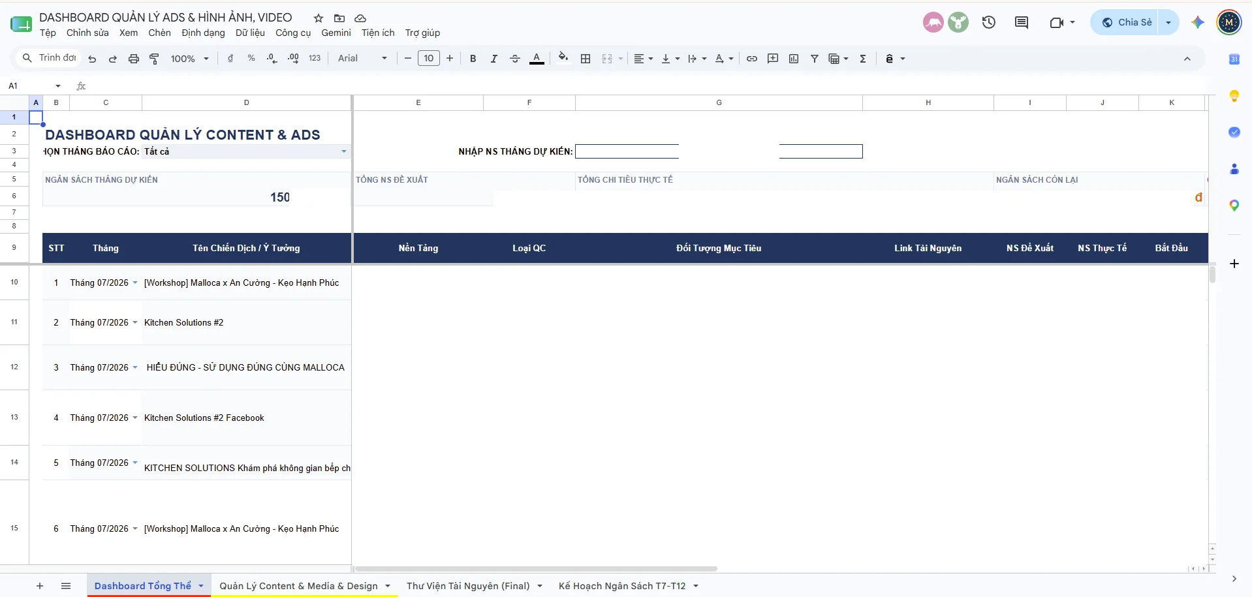Screen dimensions: 1252x597
Task: Increase decimal places button
Action: point(293,59)
